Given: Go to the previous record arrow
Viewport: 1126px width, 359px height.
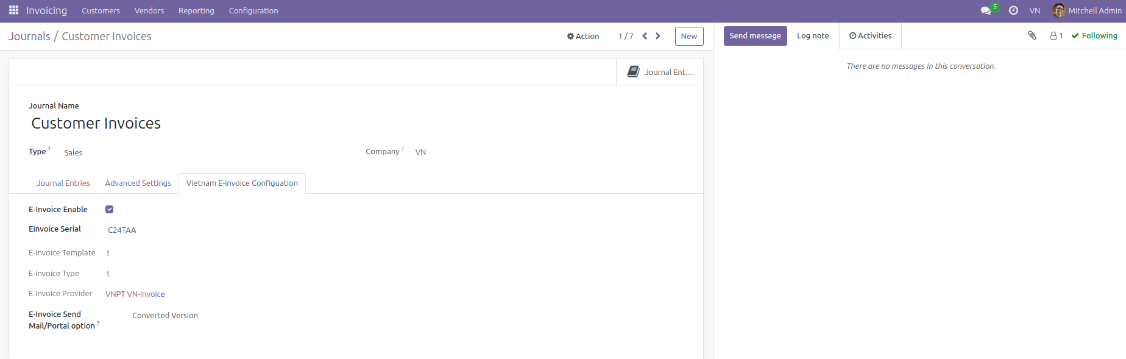Looking at the screenshot, I should pyautogui.click(x=645, y=36).
